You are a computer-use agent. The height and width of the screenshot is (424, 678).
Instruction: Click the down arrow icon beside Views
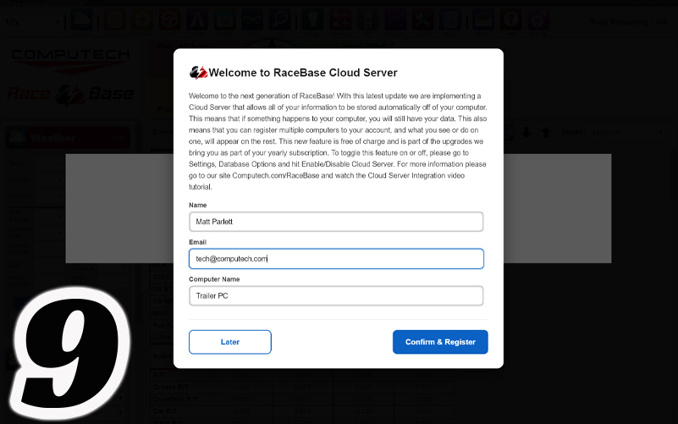coord(526,132)
